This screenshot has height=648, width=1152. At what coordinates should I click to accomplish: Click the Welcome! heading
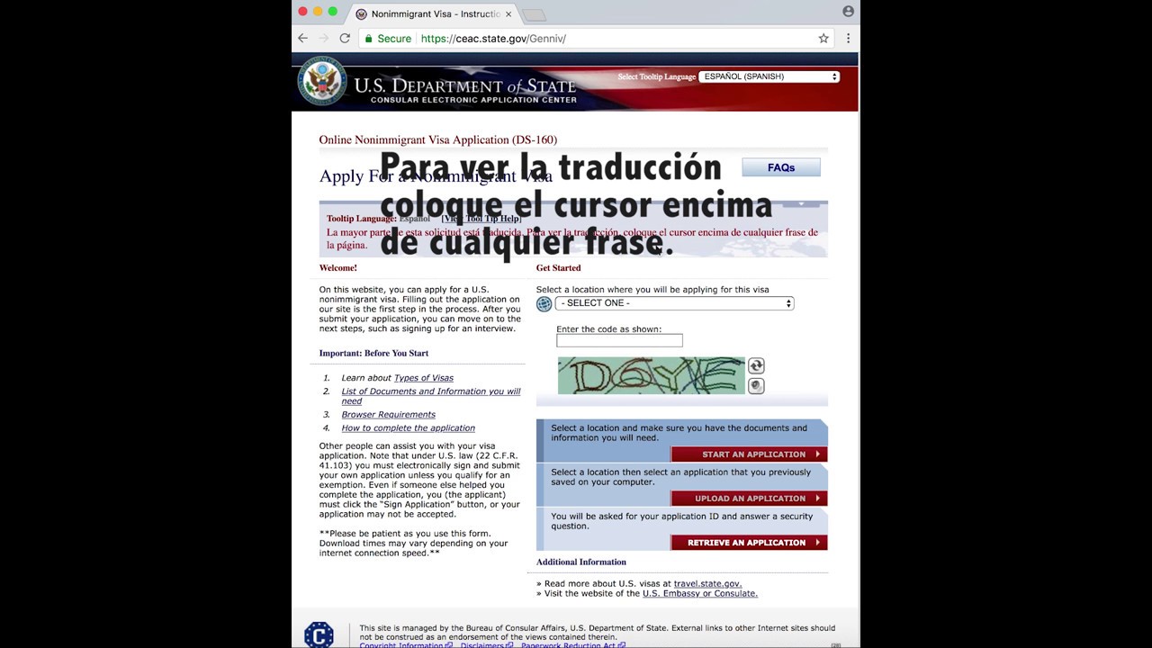tap(338, 268)
